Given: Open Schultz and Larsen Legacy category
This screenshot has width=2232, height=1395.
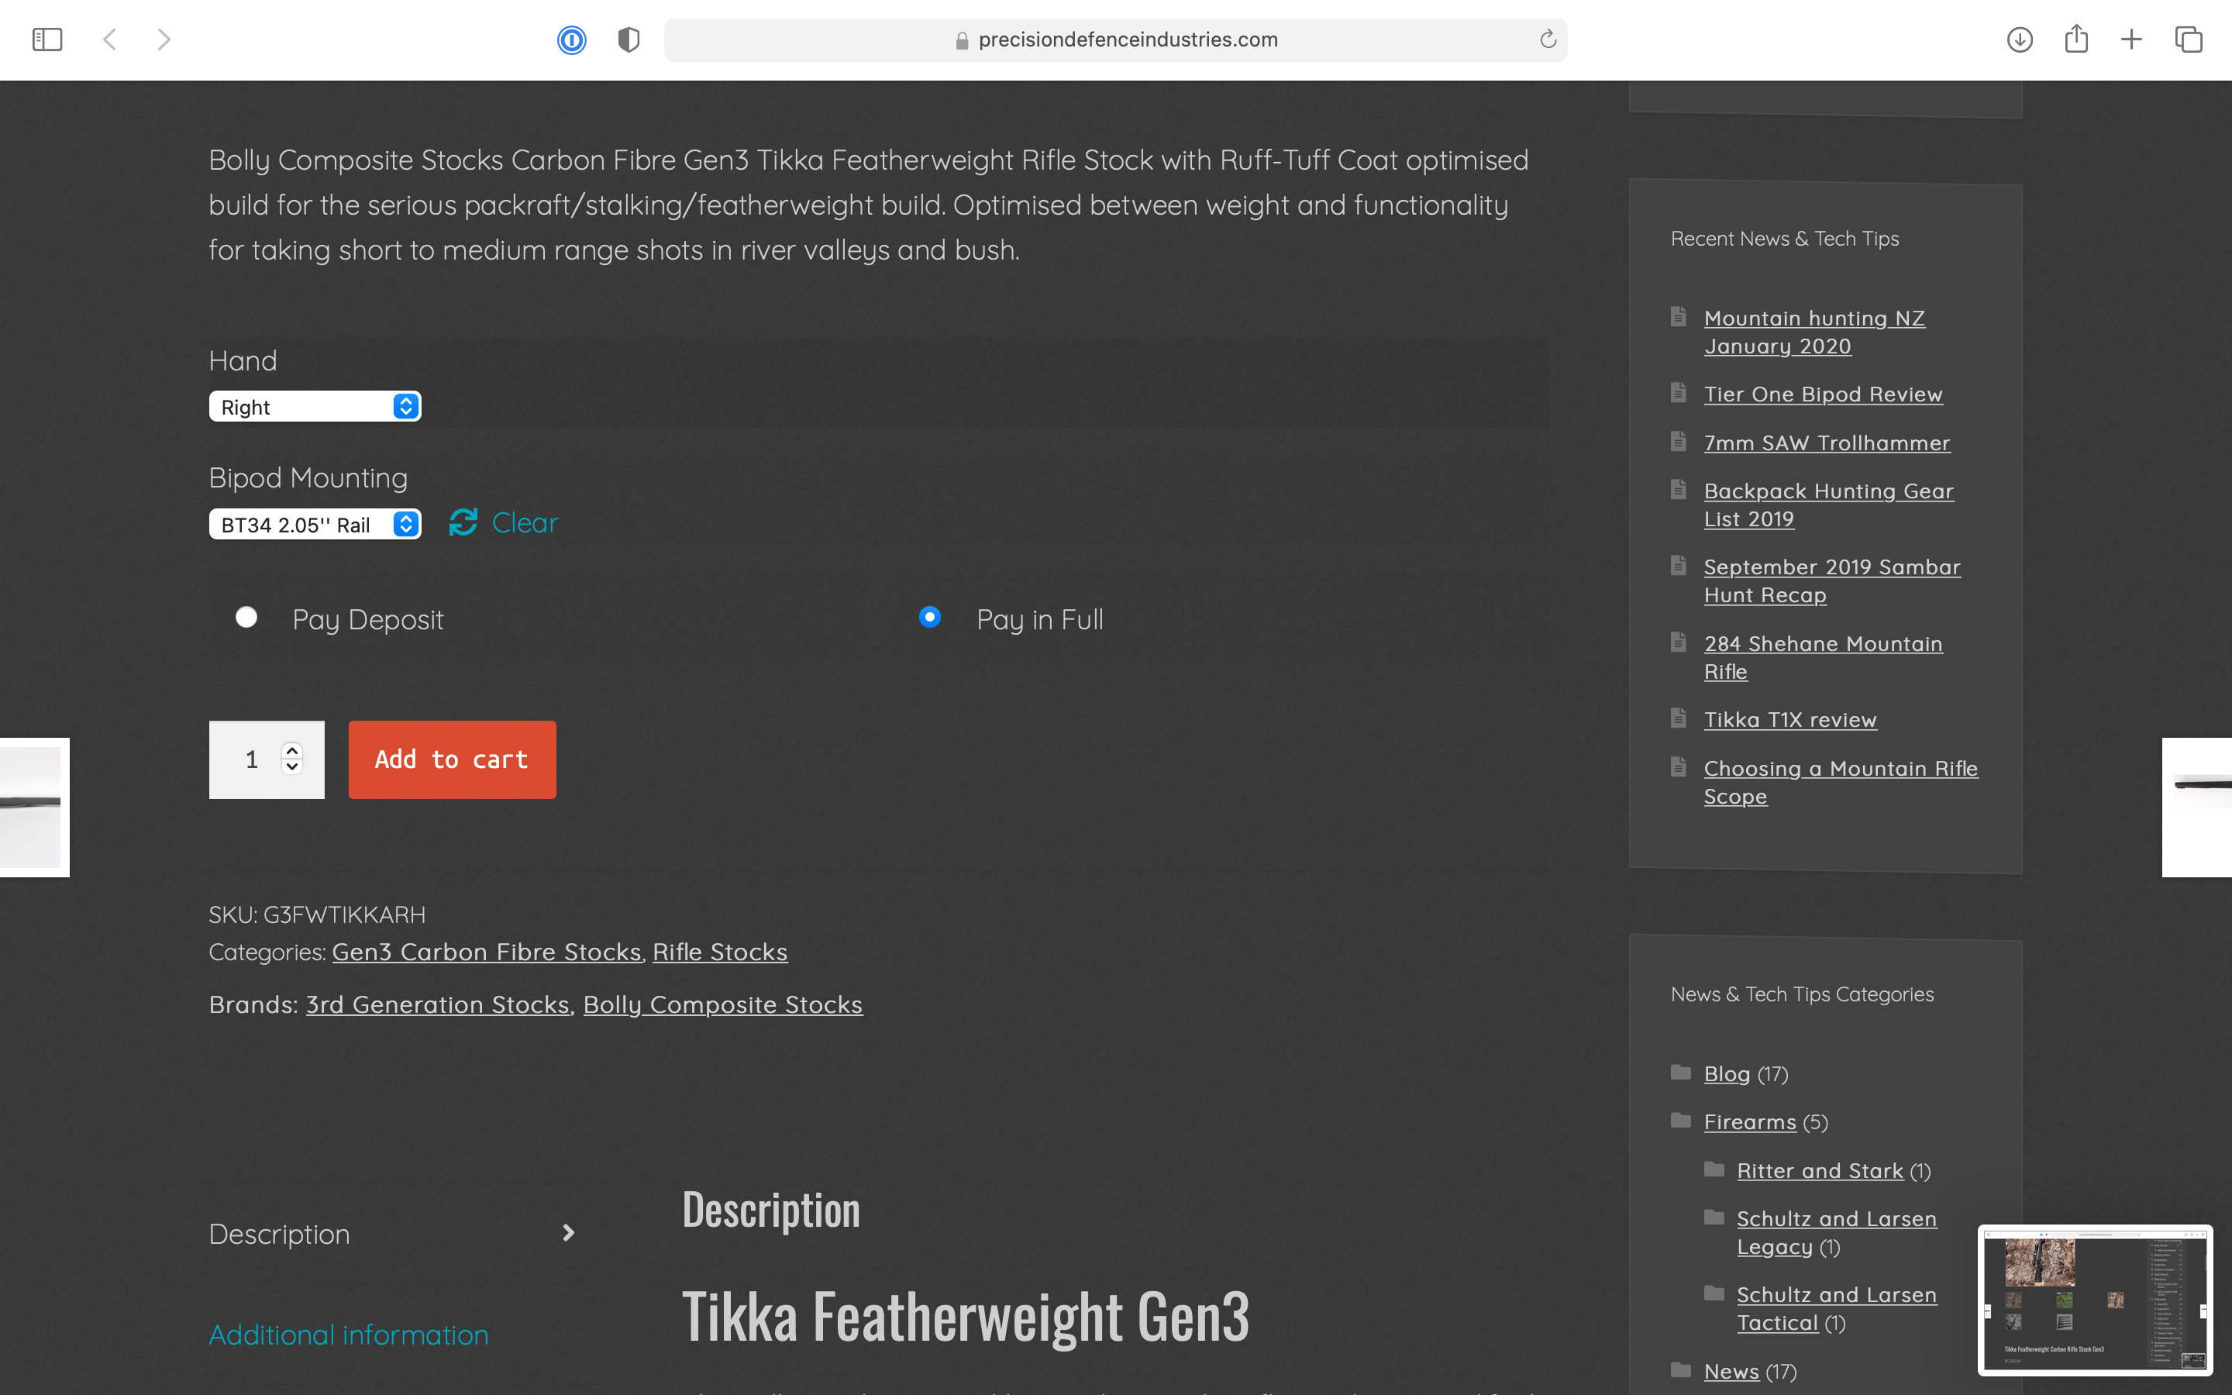Looking at the screenshot, I should 1836,1232.
